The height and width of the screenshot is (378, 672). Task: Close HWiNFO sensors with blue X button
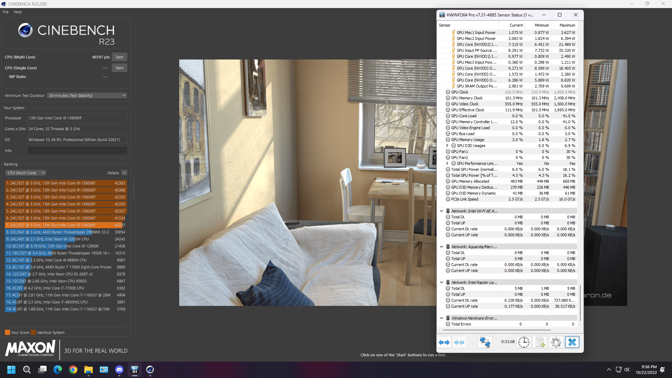point(572,342)
